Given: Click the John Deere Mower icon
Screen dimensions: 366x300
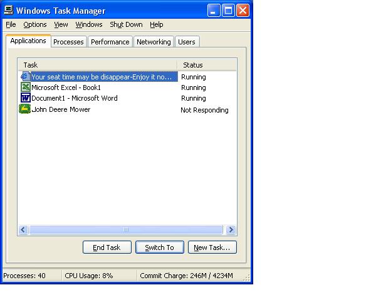Looking at the screenshot, I should pyautogui.click(x=24, y=109).
